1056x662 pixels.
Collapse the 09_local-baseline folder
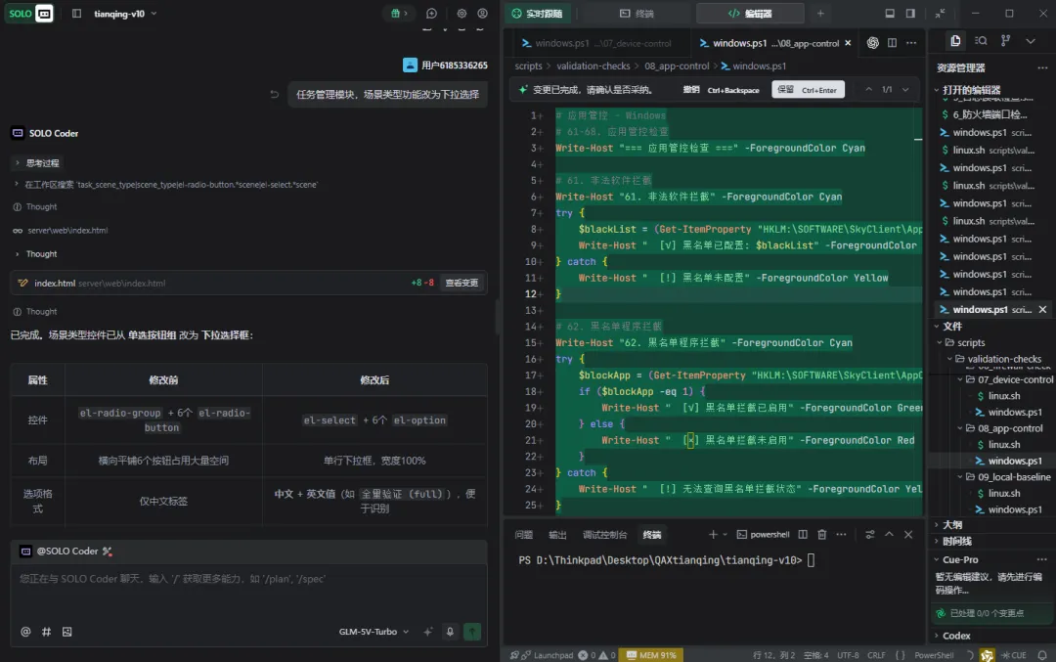tap(1005, 477)
